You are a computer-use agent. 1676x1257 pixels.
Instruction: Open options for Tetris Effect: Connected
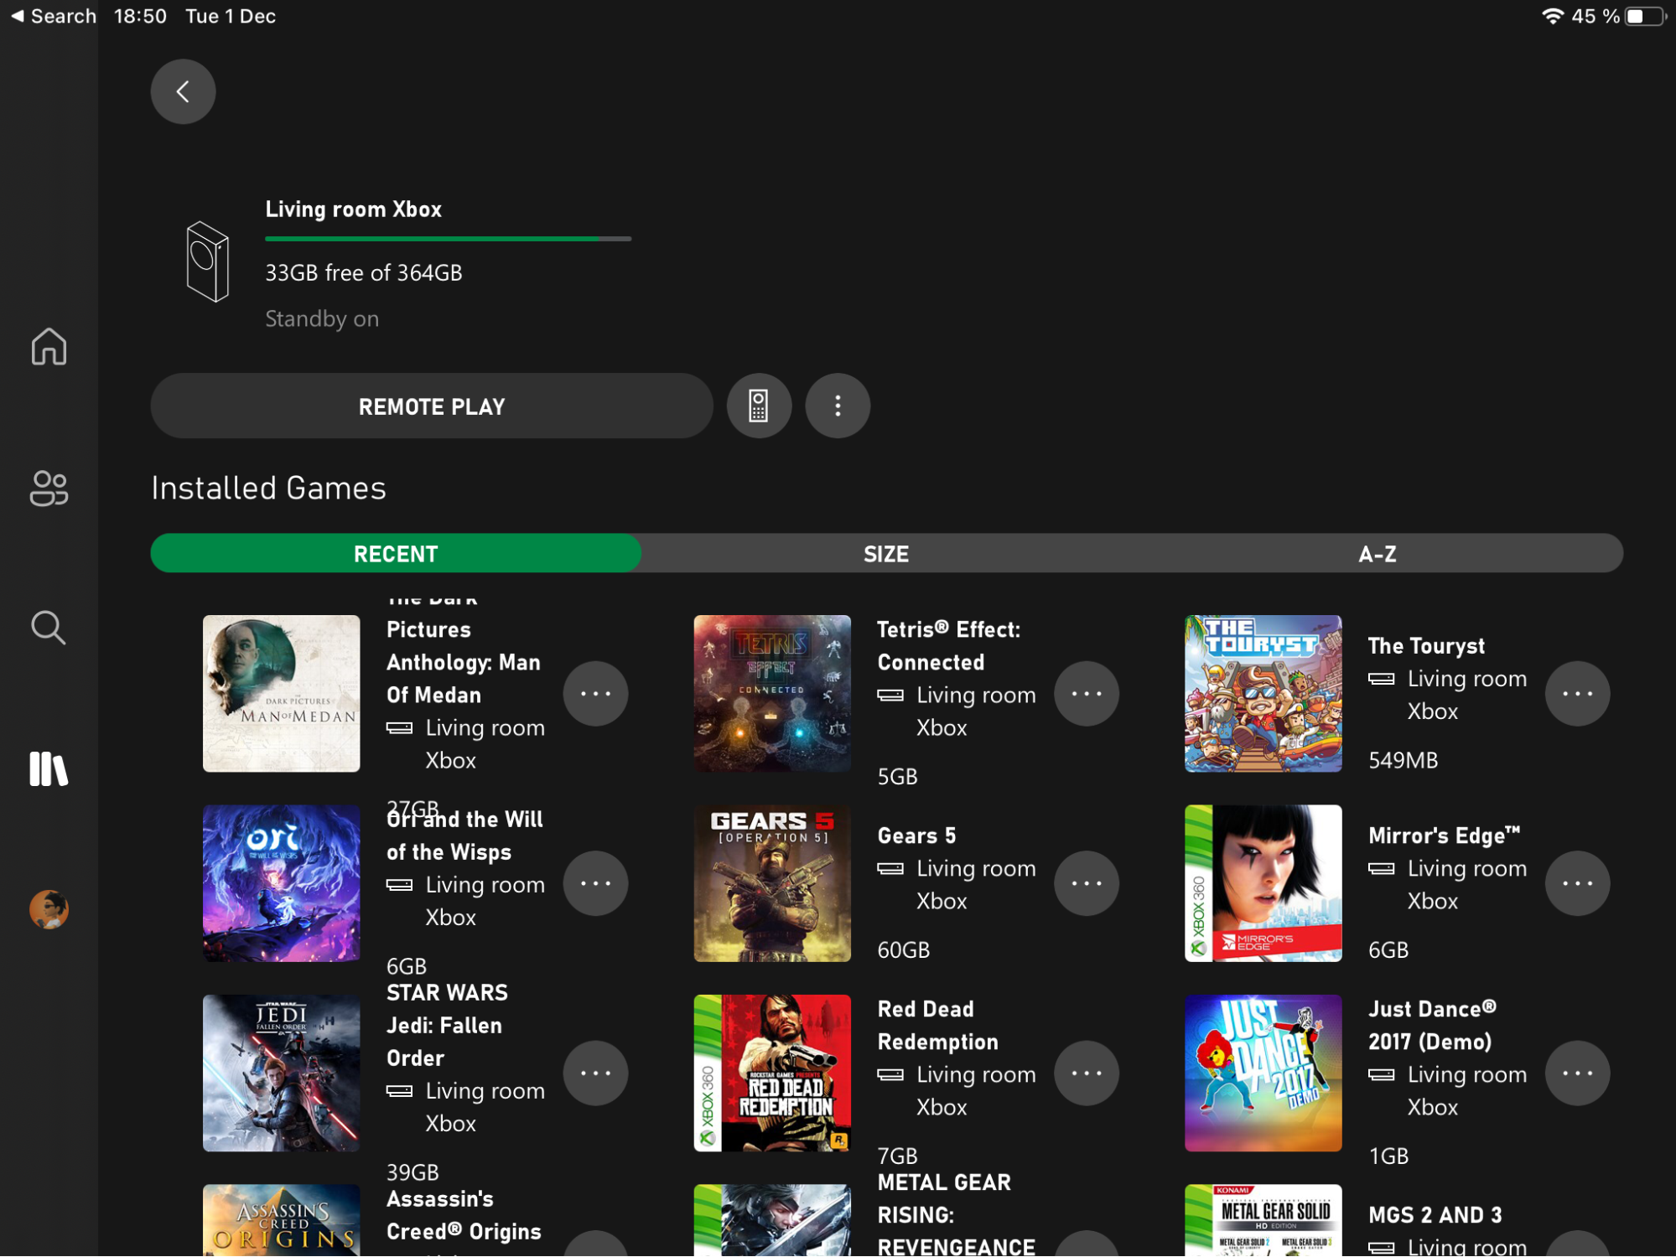coord(1087,694)
